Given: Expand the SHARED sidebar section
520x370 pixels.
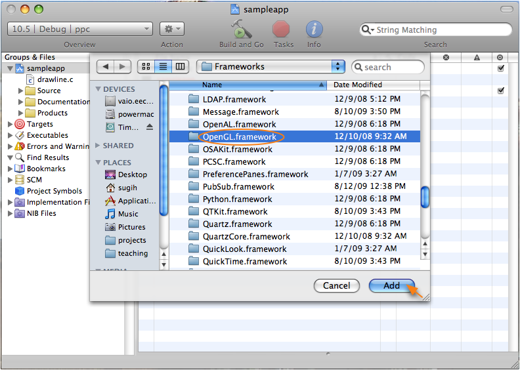Looking at the screenshot, I should (98, 146).
